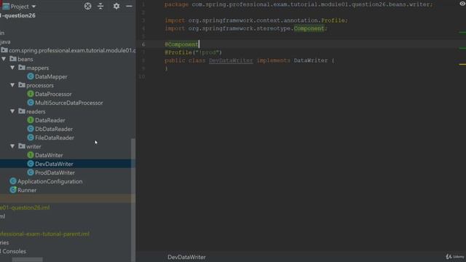The width and height of the screenshot is (466, 262).
Task: Select the Consoles tree entry
Action: (14, 251)
